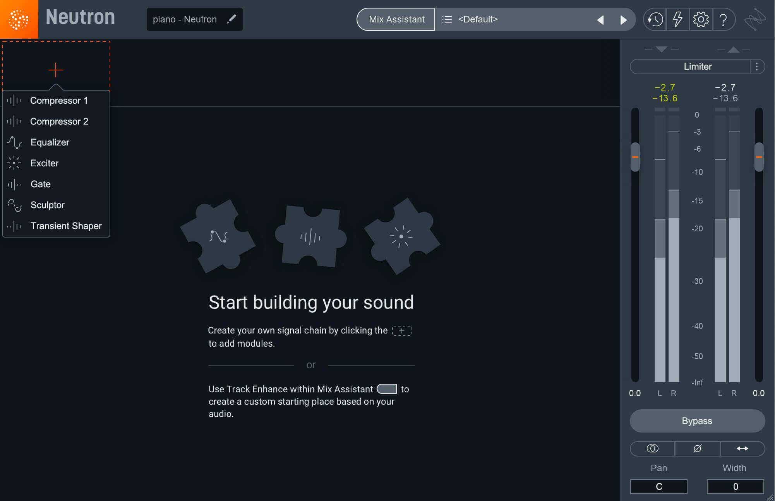Click the Neutron title text

[x=81, y=17]
